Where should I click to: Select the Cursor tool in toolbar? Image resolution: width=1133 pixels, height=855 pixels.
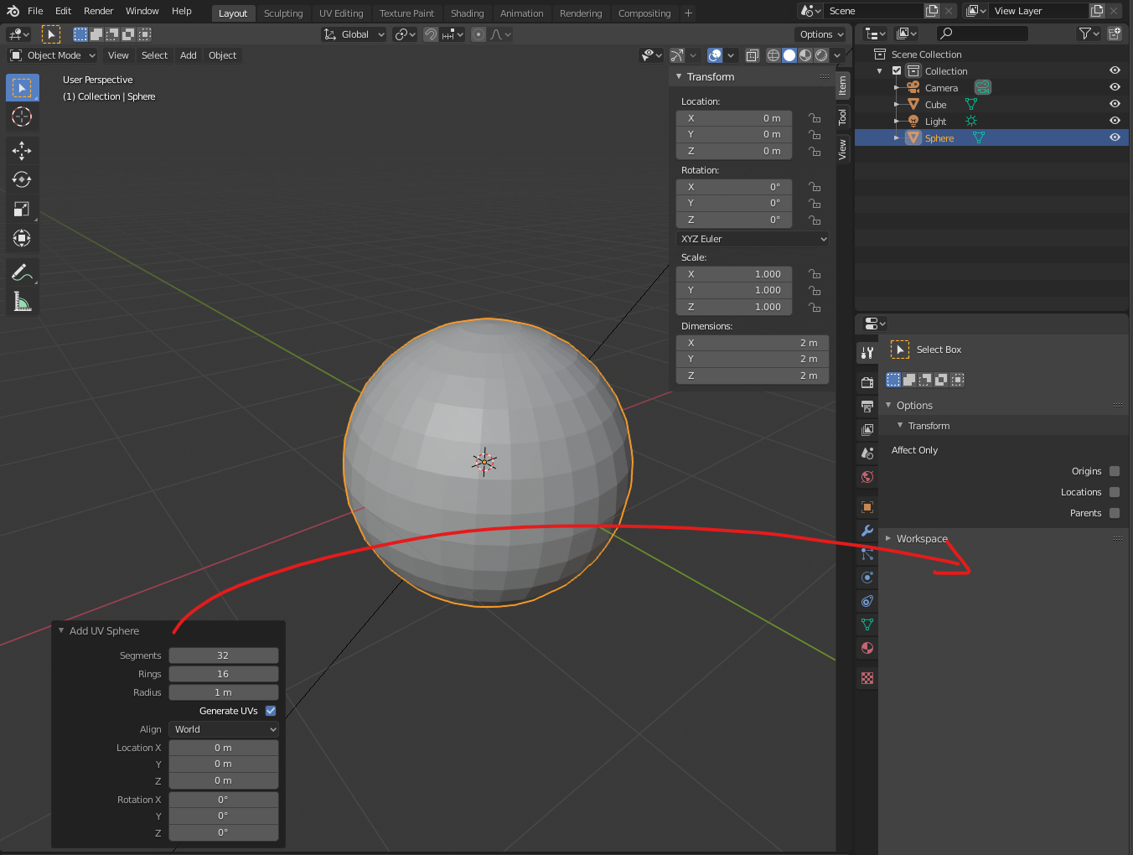click(22, 117)
